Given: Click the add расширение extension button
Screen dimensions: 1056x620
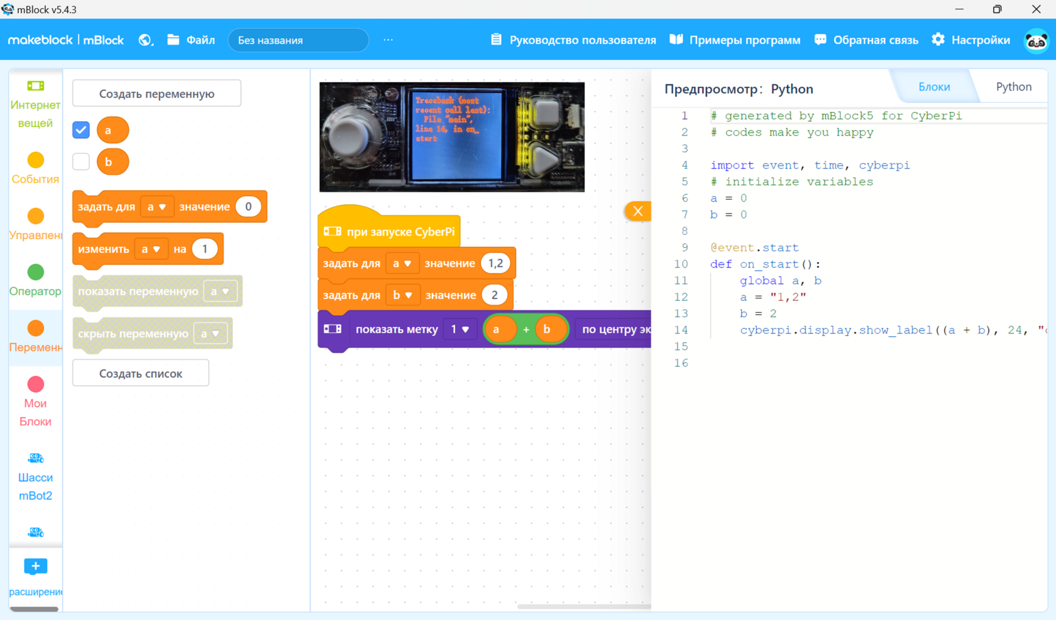Looking at the screenshot, I should (x=35, y=577).
